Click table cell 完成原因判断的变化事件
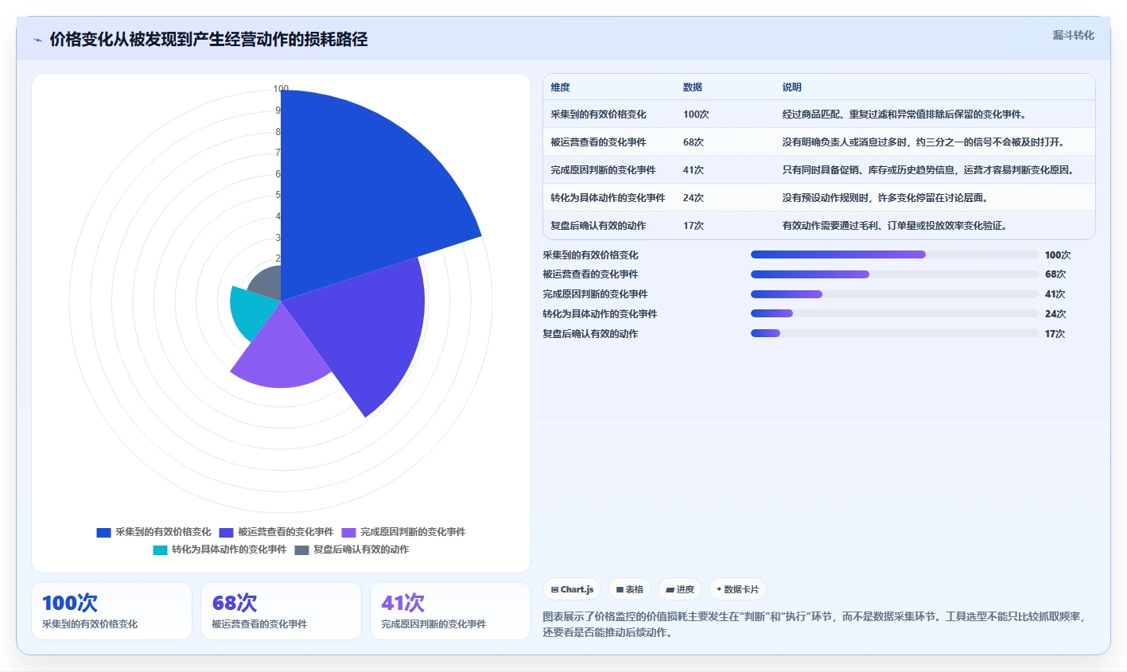Screen dimensions: 1127x672 603,170
